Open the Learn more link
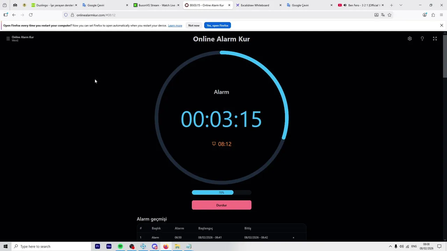Image resolution: width=447 pixels, height=251 pixels. click(175, 25)
